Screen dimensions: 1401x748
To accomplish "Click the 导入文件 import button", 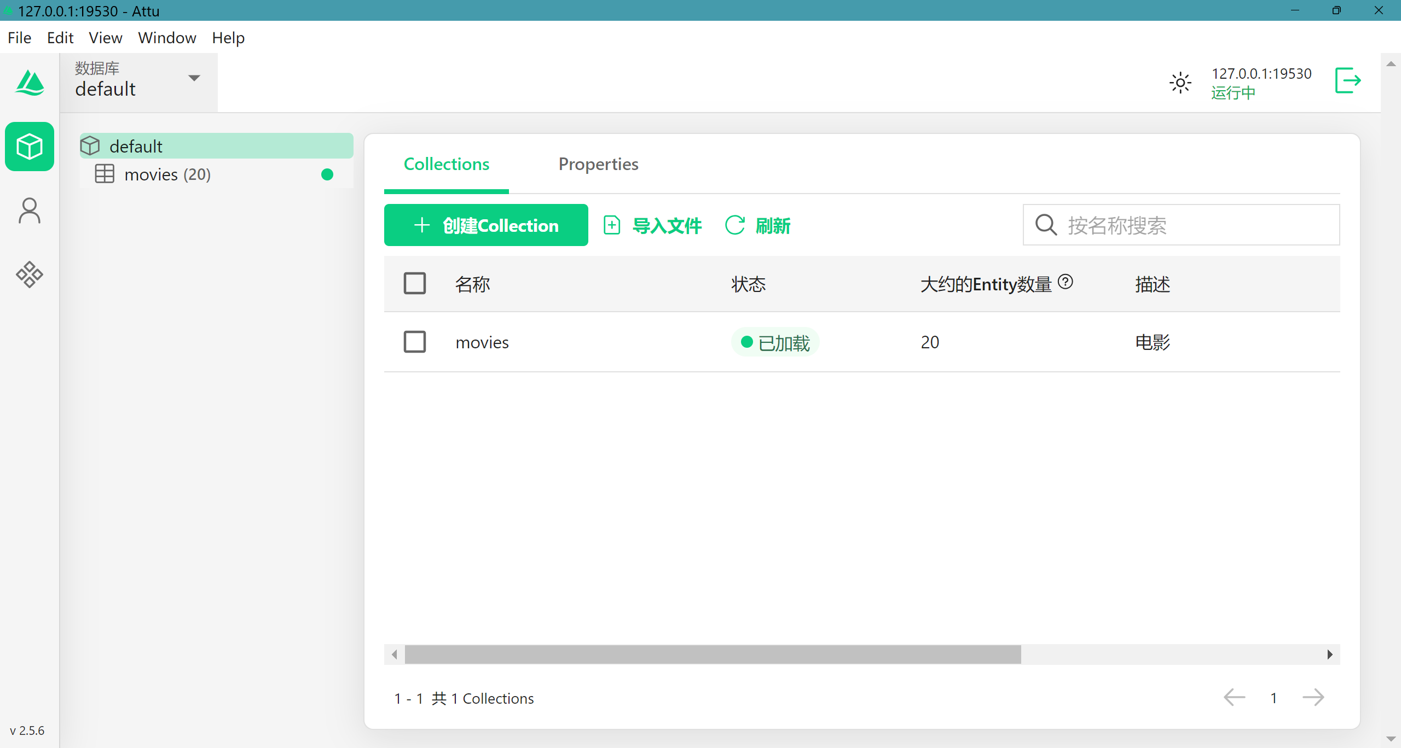I will pos(653,225).
